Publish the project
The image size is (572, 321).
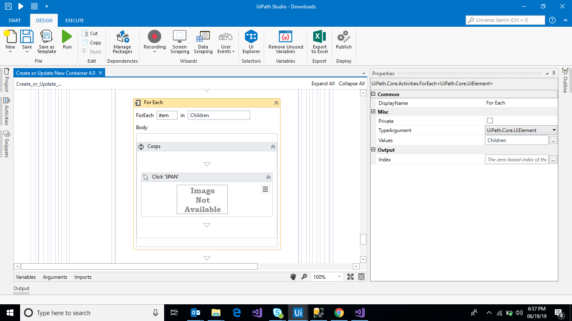pyautogui.click(x=344, y=40)
